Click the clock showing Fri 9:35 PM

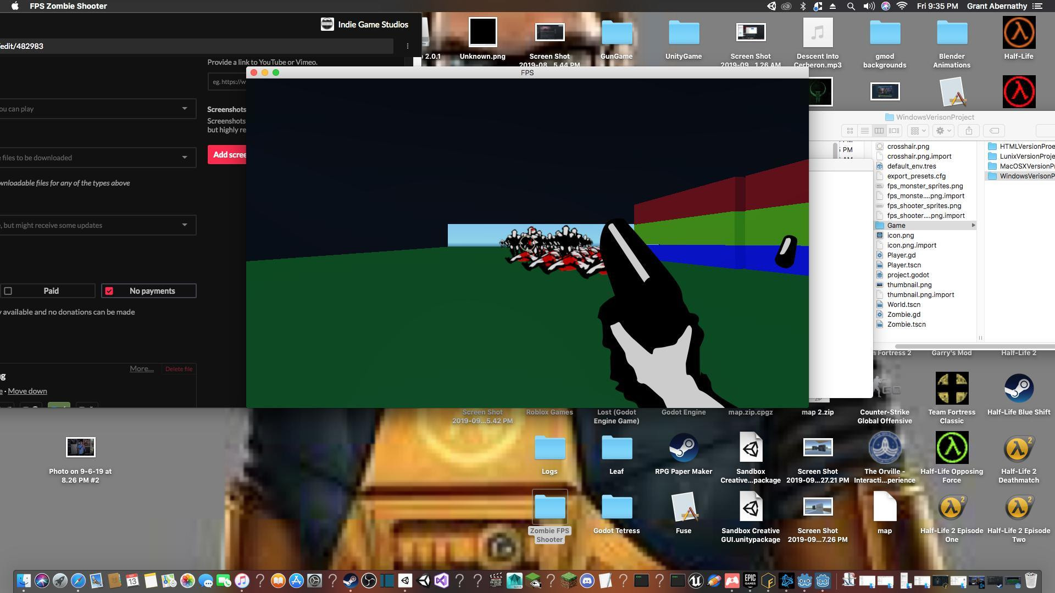[937, 6]
